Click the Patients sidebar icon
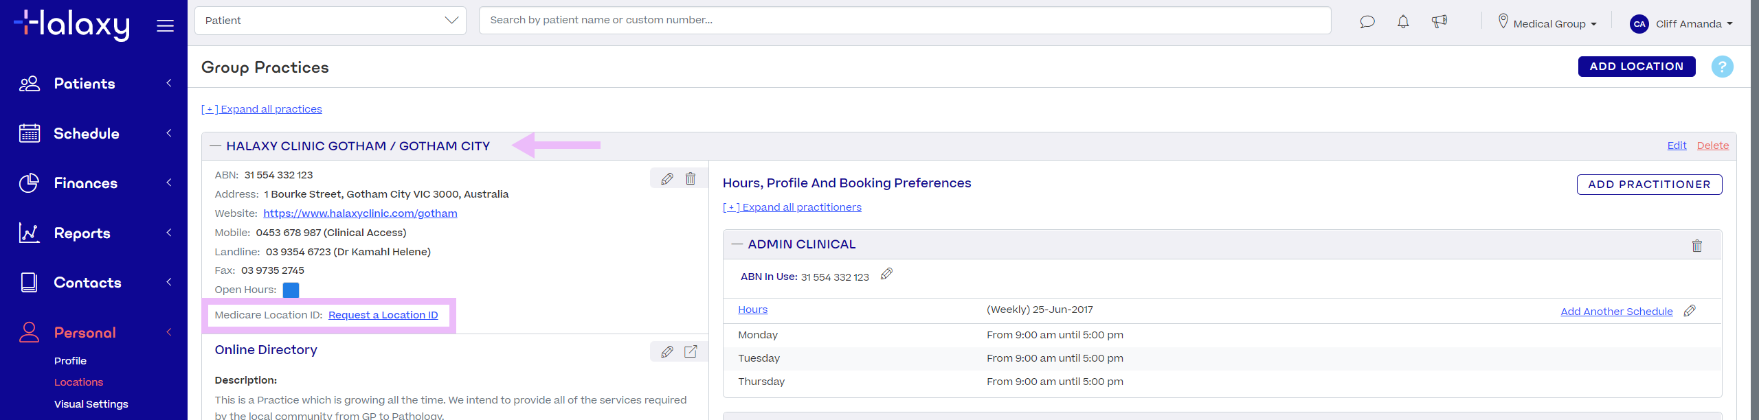Image resolution: width=1759 pixels, height=420 pixels. click(x=30, y=84)
